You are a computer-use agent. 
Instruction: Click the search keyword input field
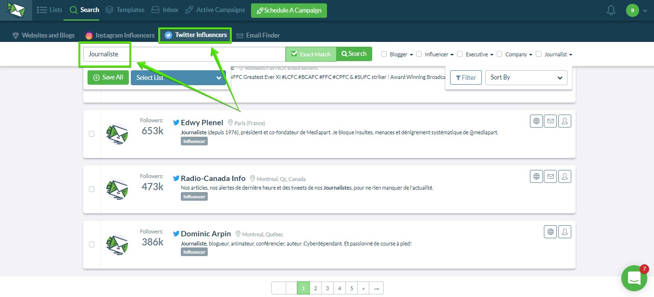(184, 54)
